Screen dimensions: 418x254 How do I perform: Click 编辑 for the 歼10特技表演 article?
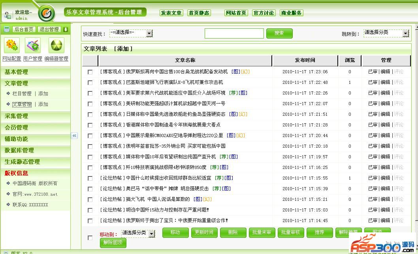pyautogui.click(x=385, y=167)
